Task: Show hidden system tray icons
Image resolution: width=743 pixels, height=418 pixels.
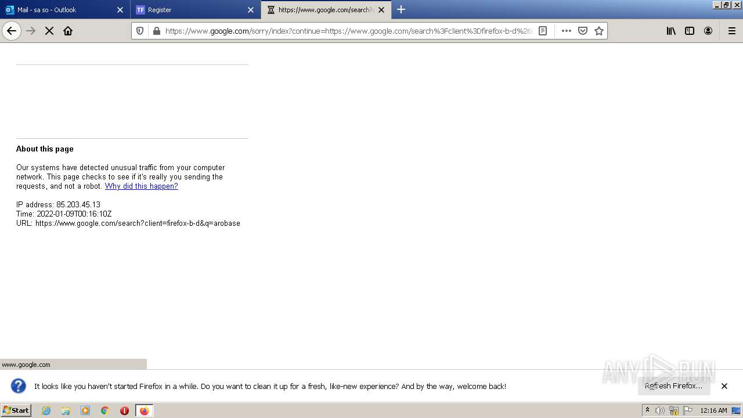Action: pyautogui.click(x=647, y=410)
